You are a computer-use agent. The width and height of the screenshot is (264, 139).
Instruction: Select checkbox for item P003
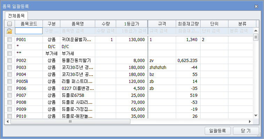10,68
